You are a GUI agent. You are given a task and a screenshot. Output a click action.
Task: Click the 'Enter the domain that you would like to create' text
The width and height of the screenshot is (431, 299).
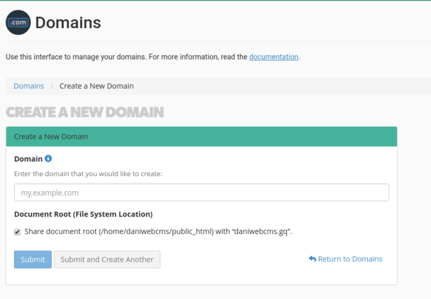point(88,174)
